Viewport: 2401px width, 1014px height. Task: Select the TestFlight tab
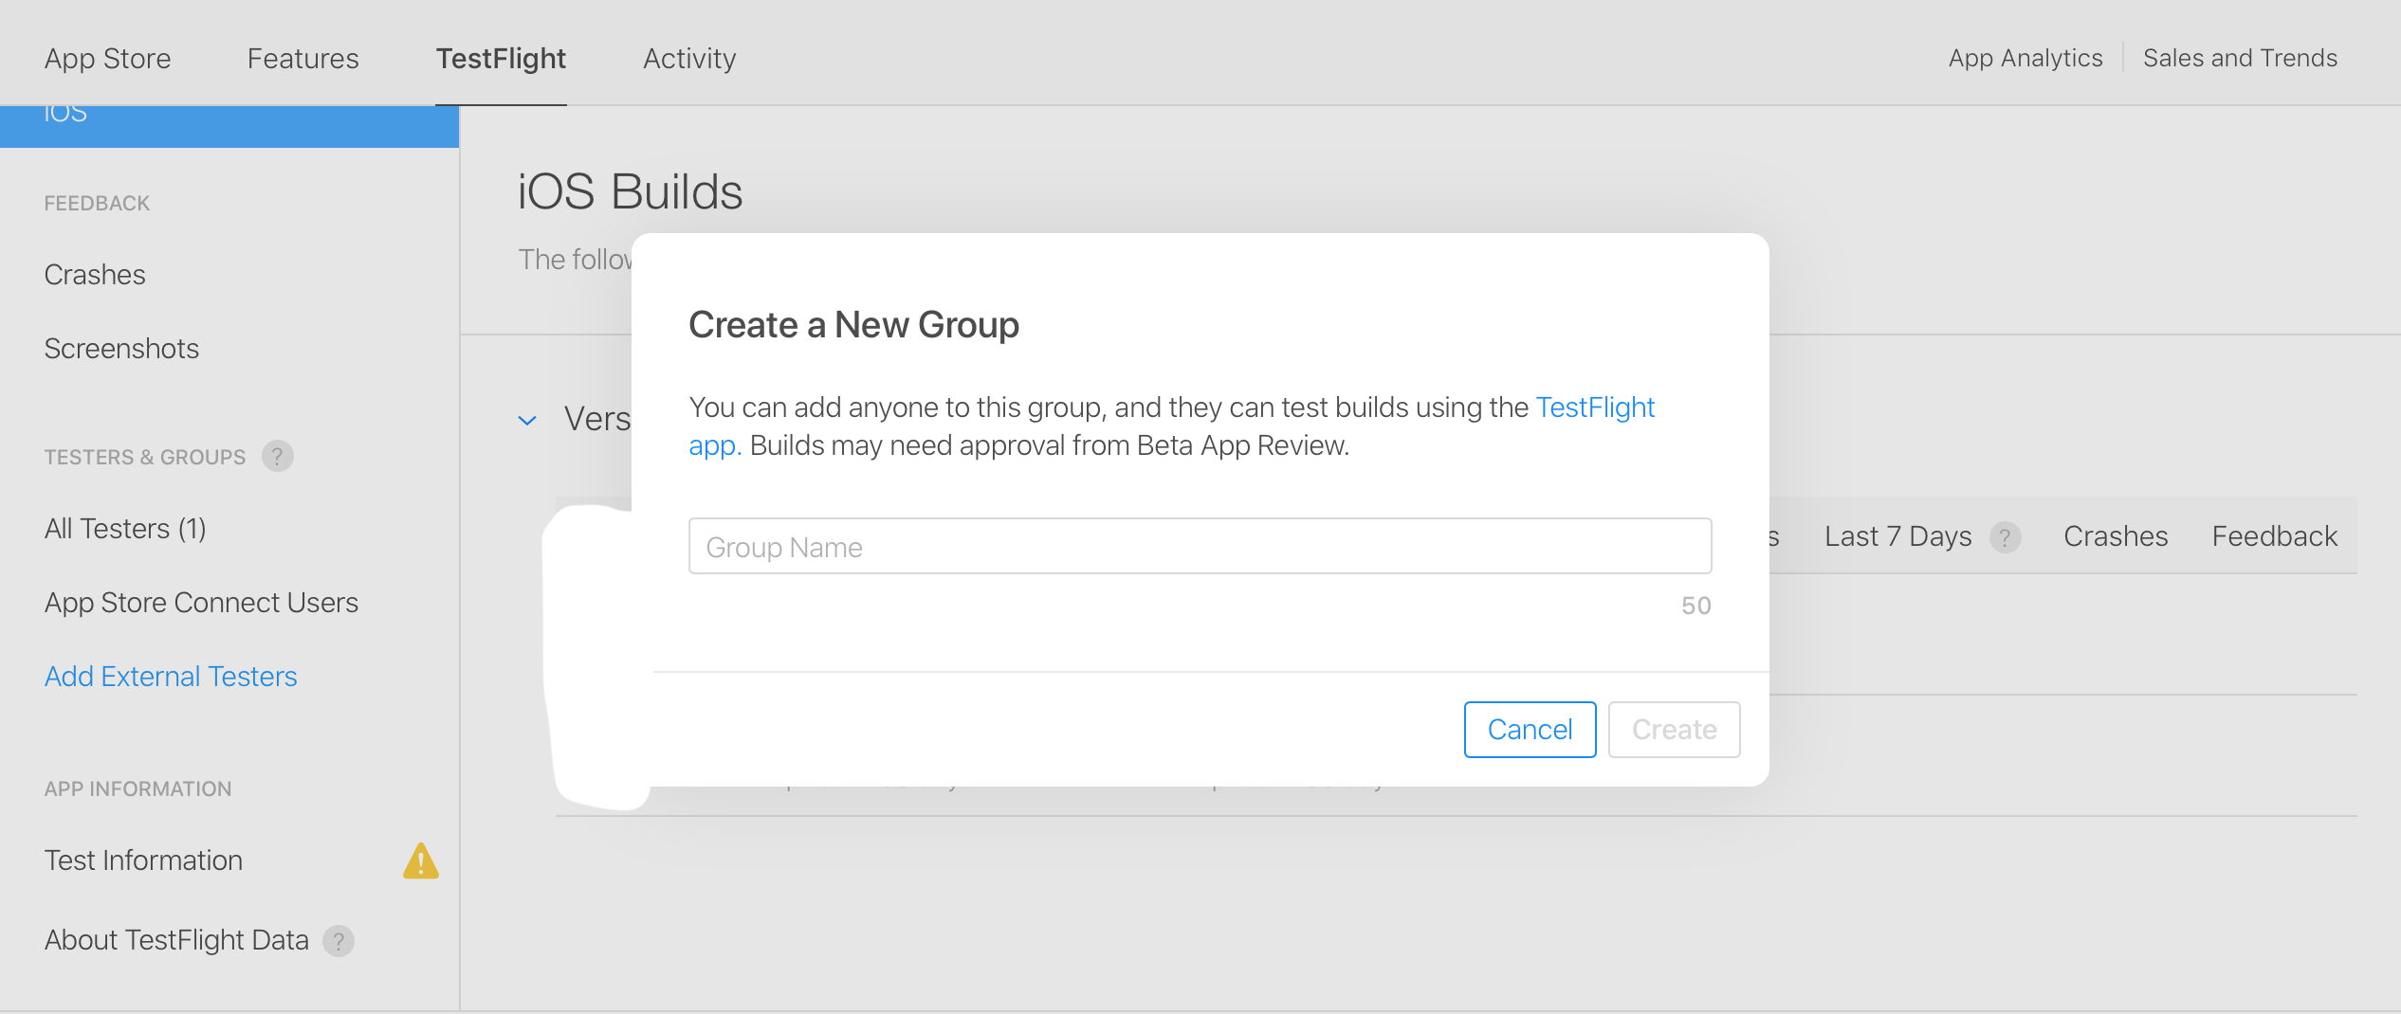click(501, 59)
